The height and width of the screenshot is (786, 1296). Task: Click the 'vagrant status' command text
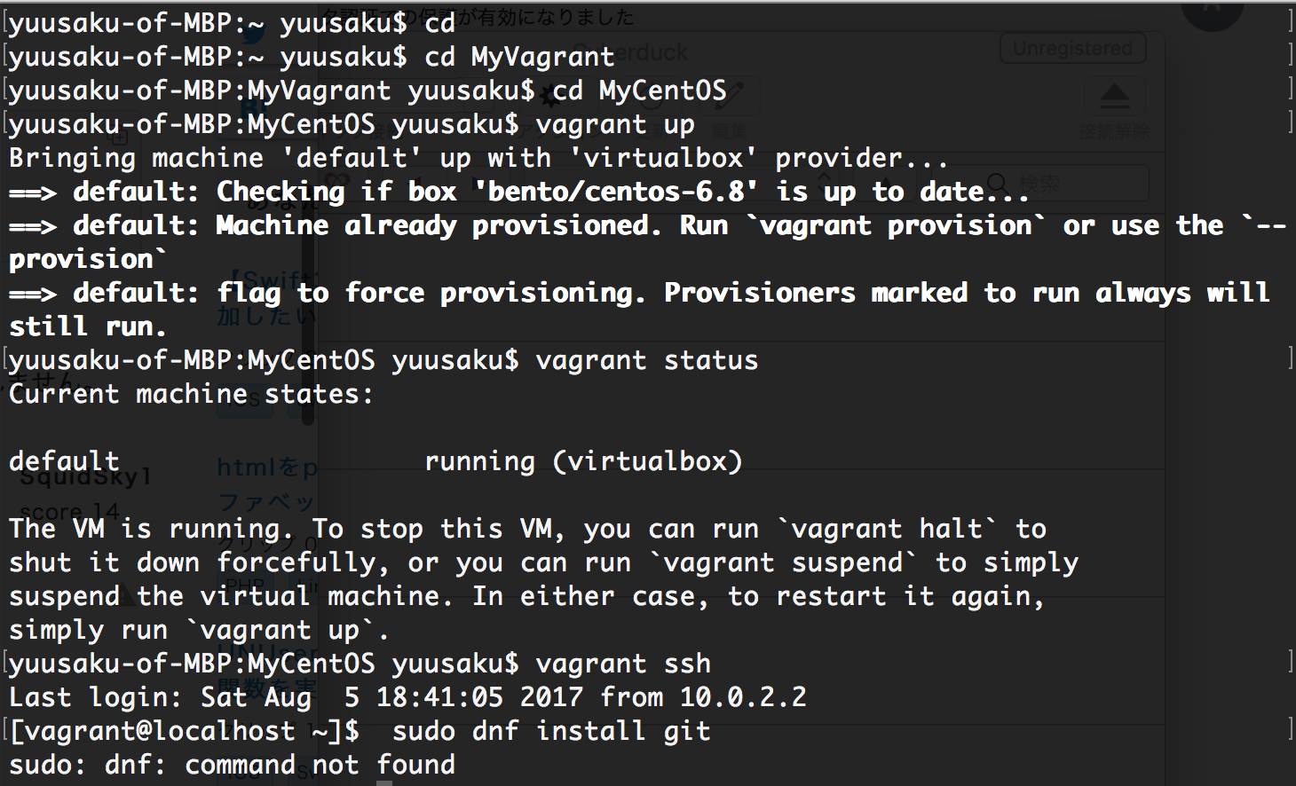click(647, 360)
